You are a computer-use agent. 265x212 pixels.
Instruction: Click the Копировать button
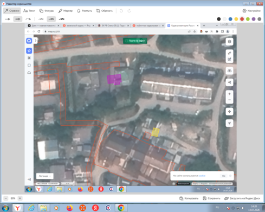(x=189, y=198)
